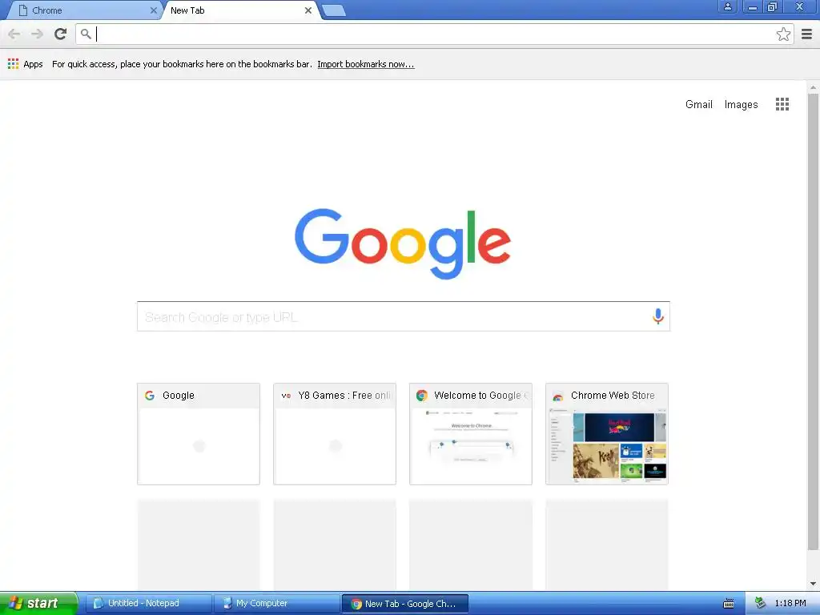Switch to Untitled - Notepad in taskbar
Image resolution: width=820 pixels, height=615 pixels.
pyautogui.click(x=148, y=603)
